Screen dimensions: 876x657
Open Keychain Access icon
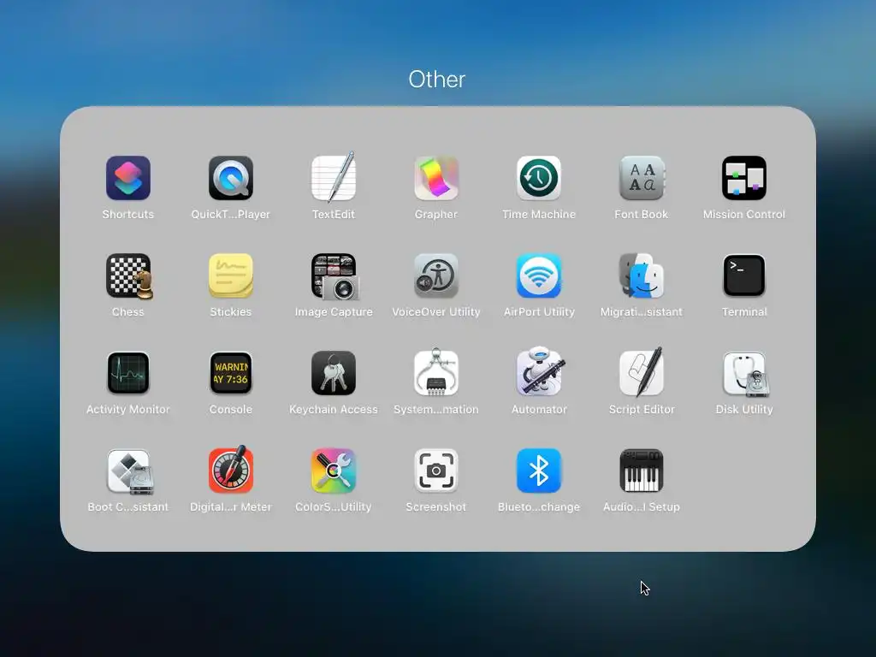pos(334,373)
